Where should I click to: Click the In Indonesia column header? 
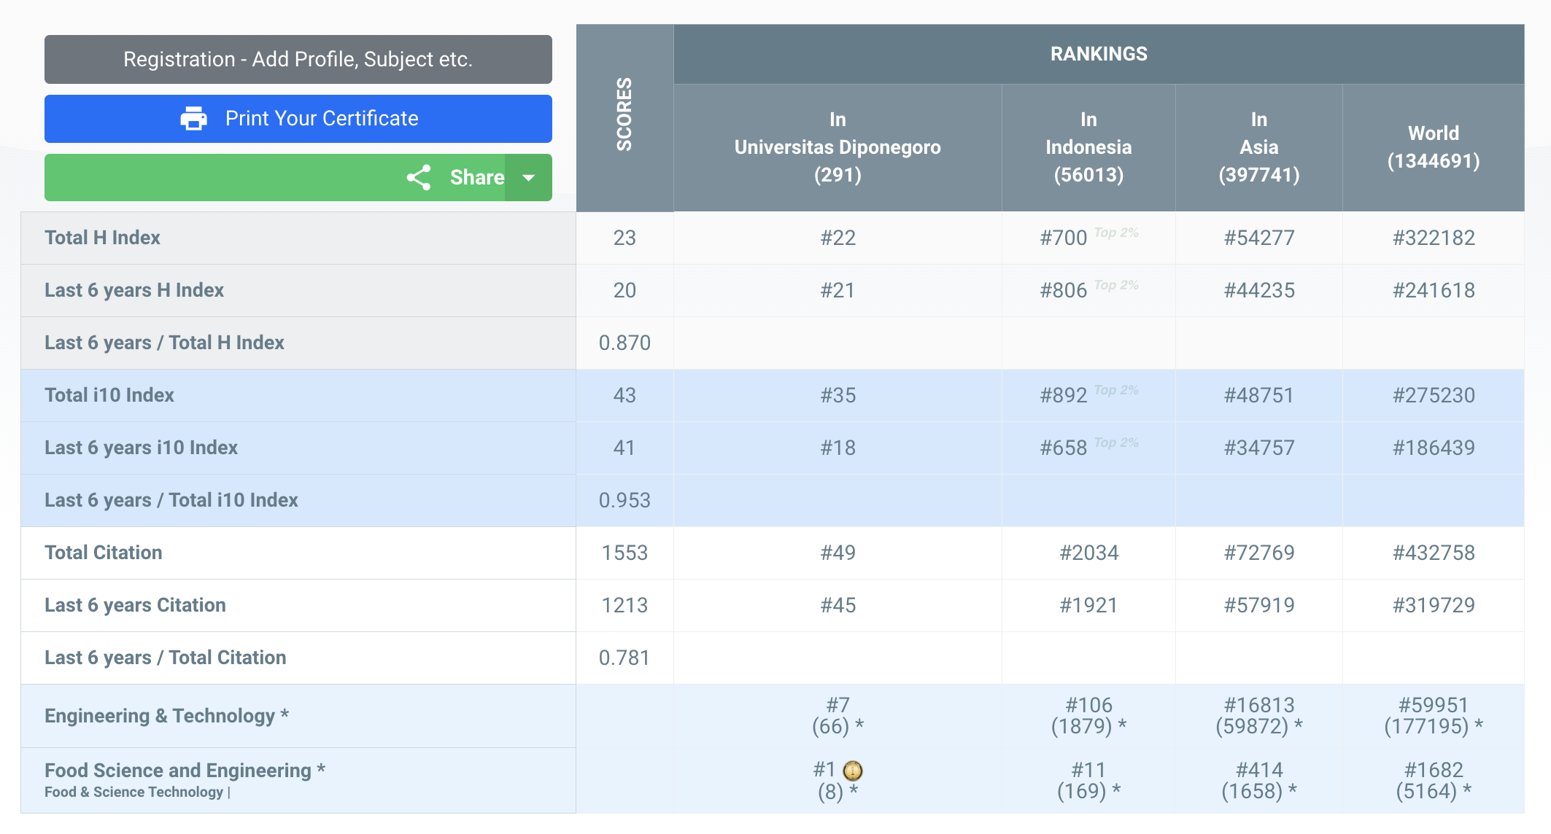(1088, 147)
